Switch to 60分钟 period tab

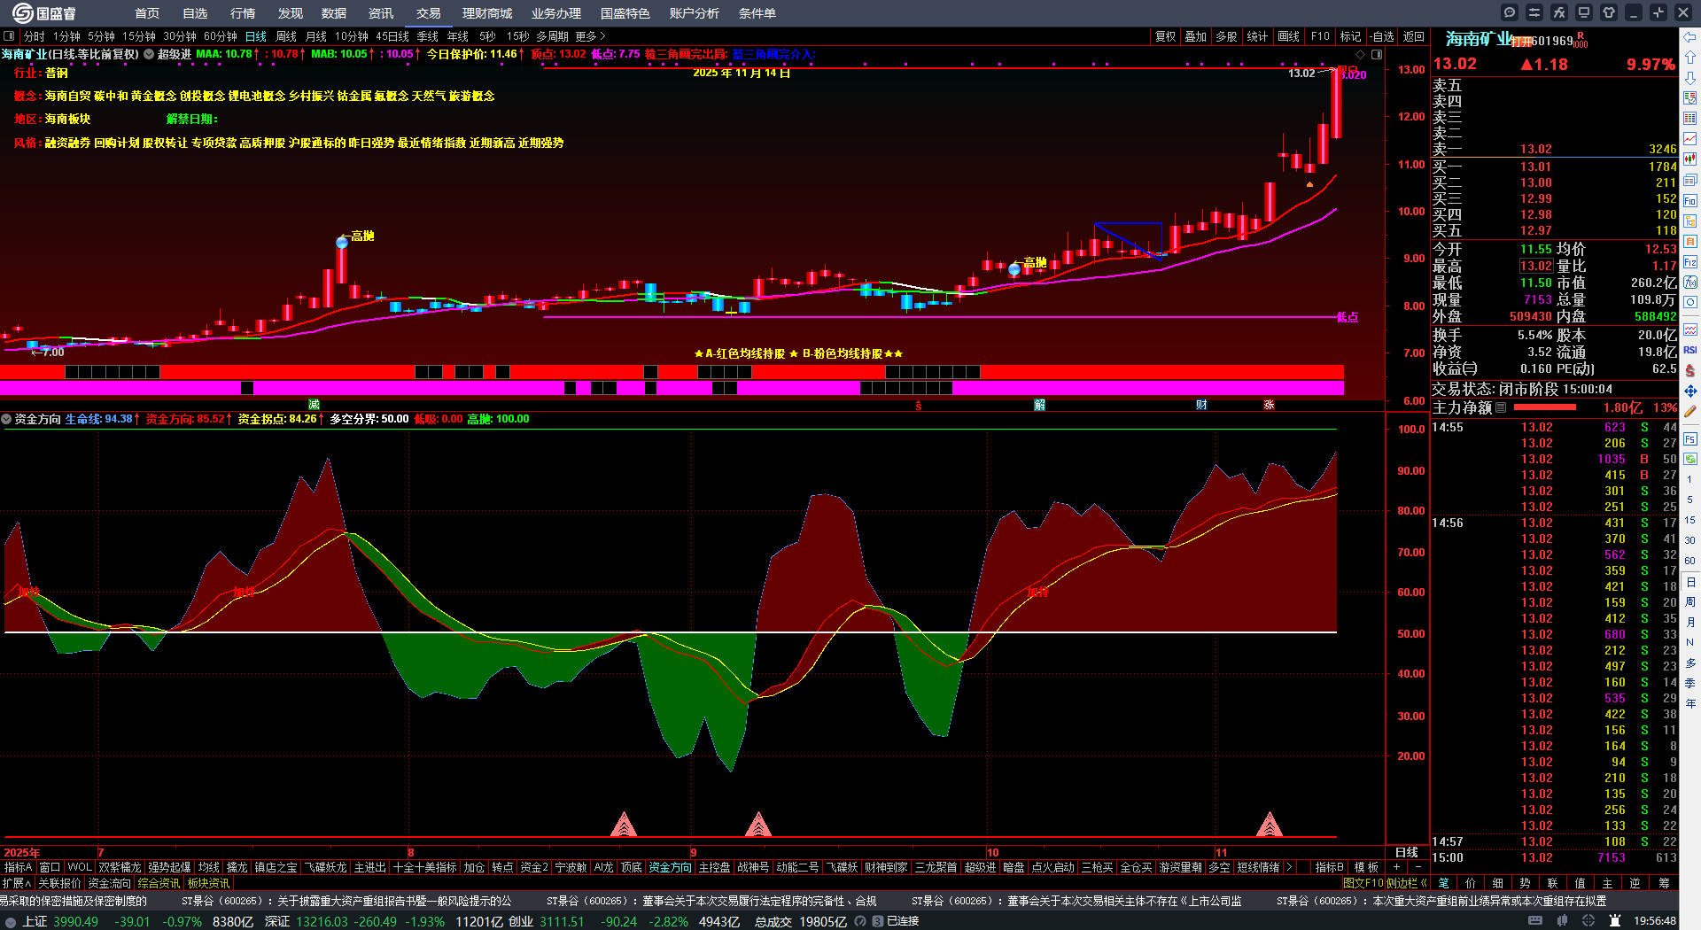[x=221, y=36]
